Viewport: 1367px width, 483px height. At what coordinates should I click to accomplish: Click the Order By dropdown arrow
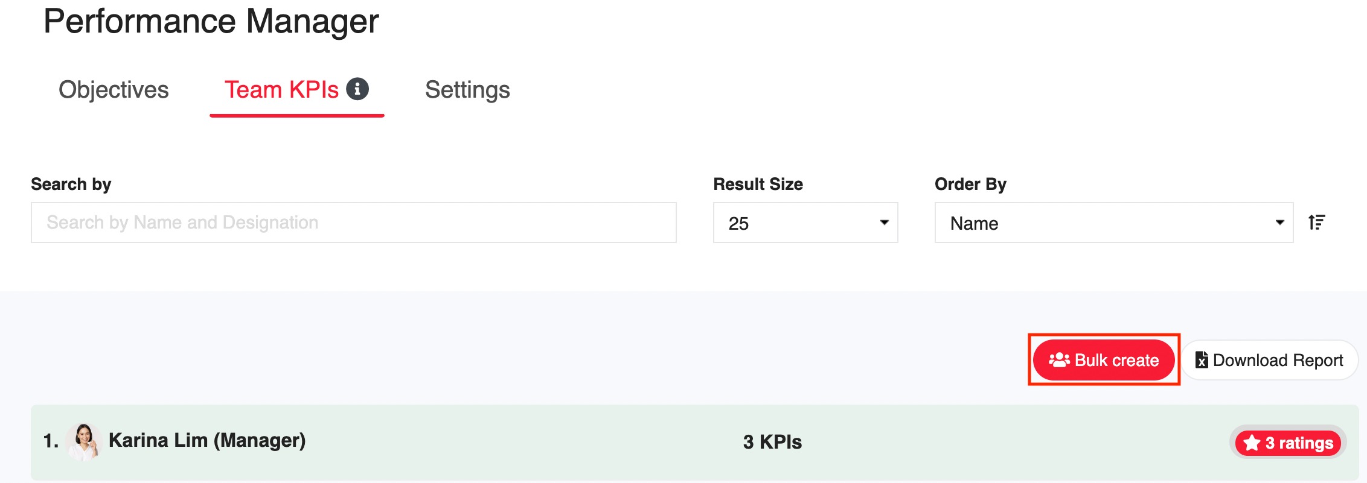(x=1279, y=223)
